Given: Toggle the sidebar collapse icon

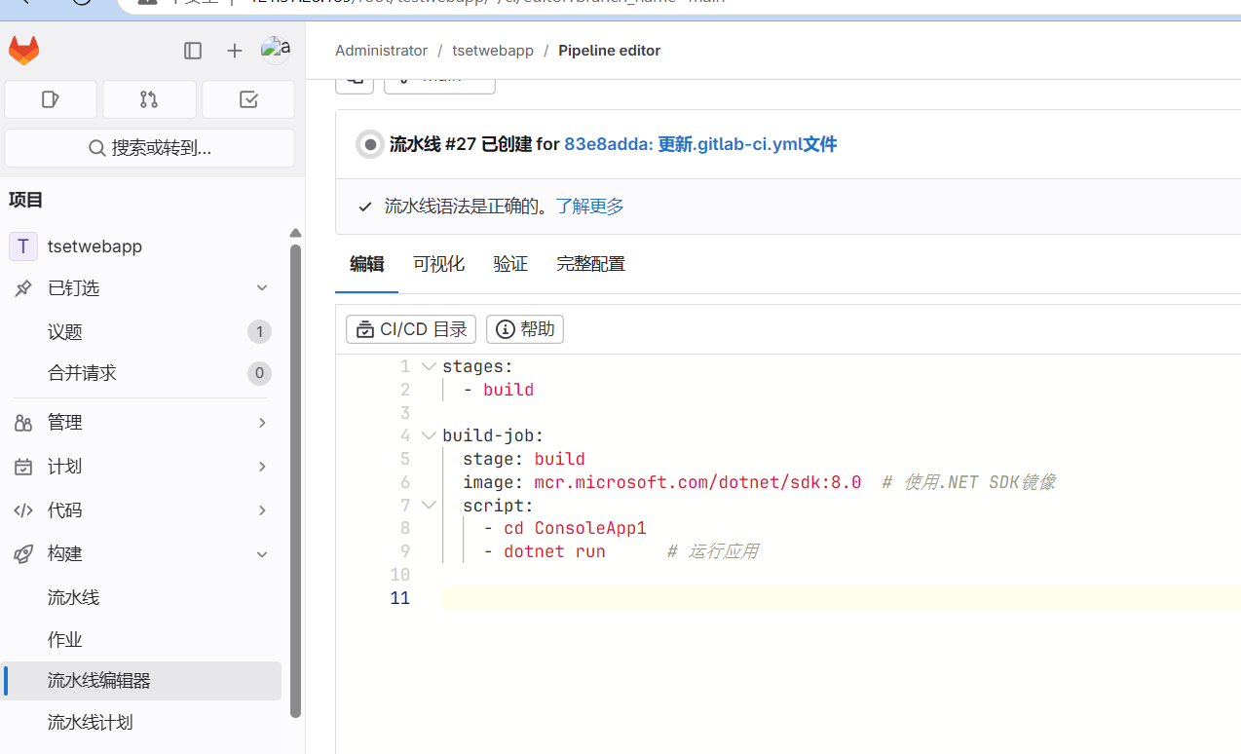Looking at the screenshot, I should tap(193, 51).
